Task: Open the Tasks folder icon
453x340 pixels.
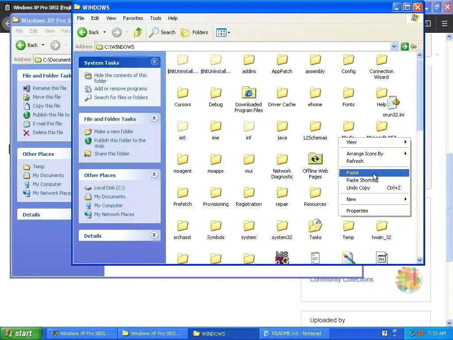Action: point(315,225)
